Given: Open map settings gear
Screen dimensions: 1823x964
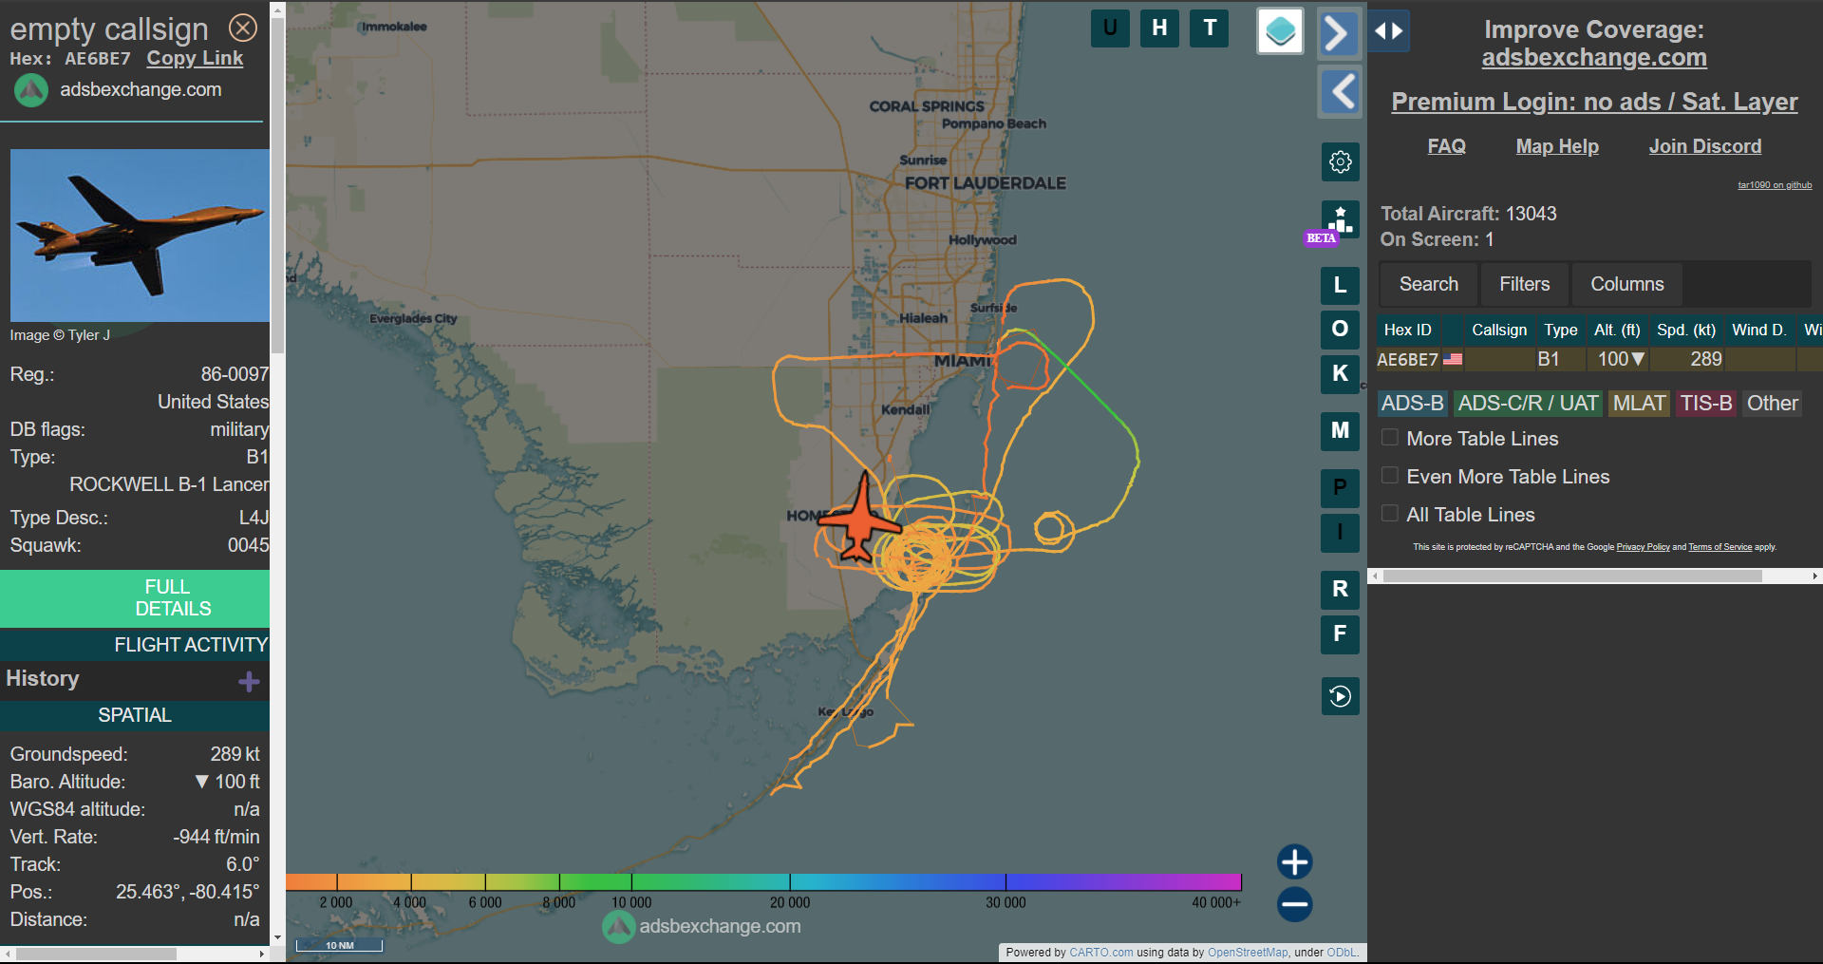Looking at the screenshot, I should tap(1340, 162).
